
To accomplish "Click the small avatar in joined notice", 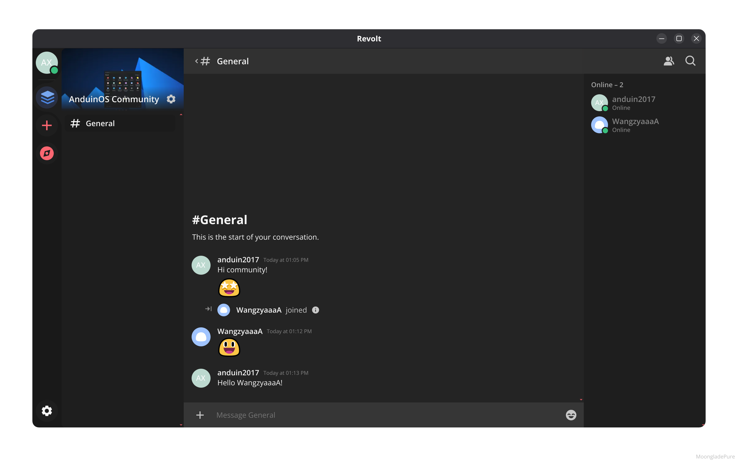I will (x=224, y=310).
